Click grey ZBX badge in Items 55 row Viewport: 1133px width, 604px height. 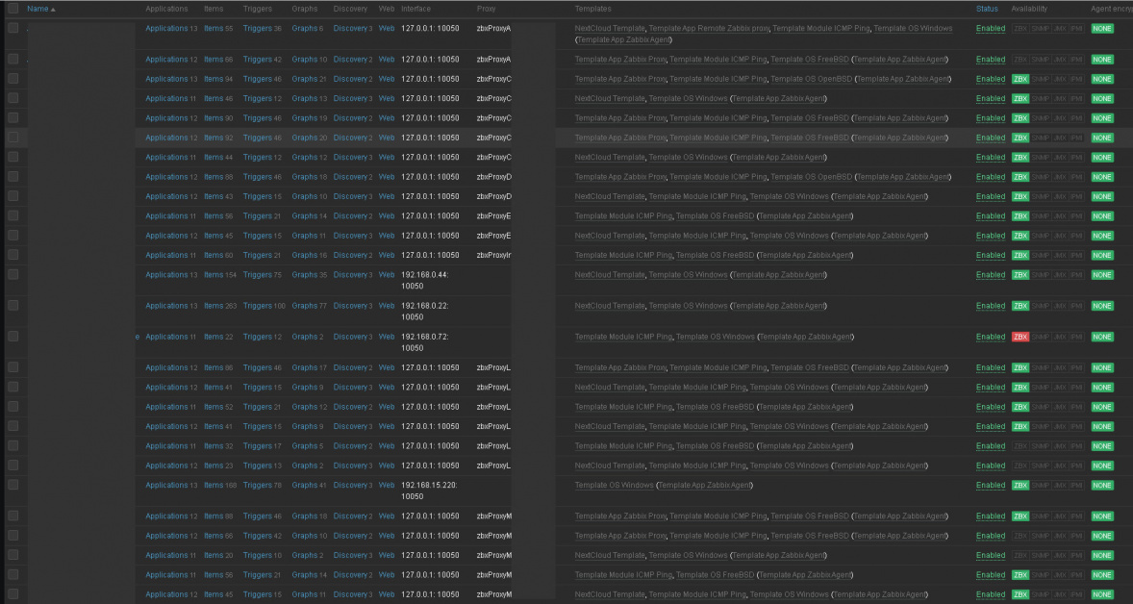point(1020,28)
